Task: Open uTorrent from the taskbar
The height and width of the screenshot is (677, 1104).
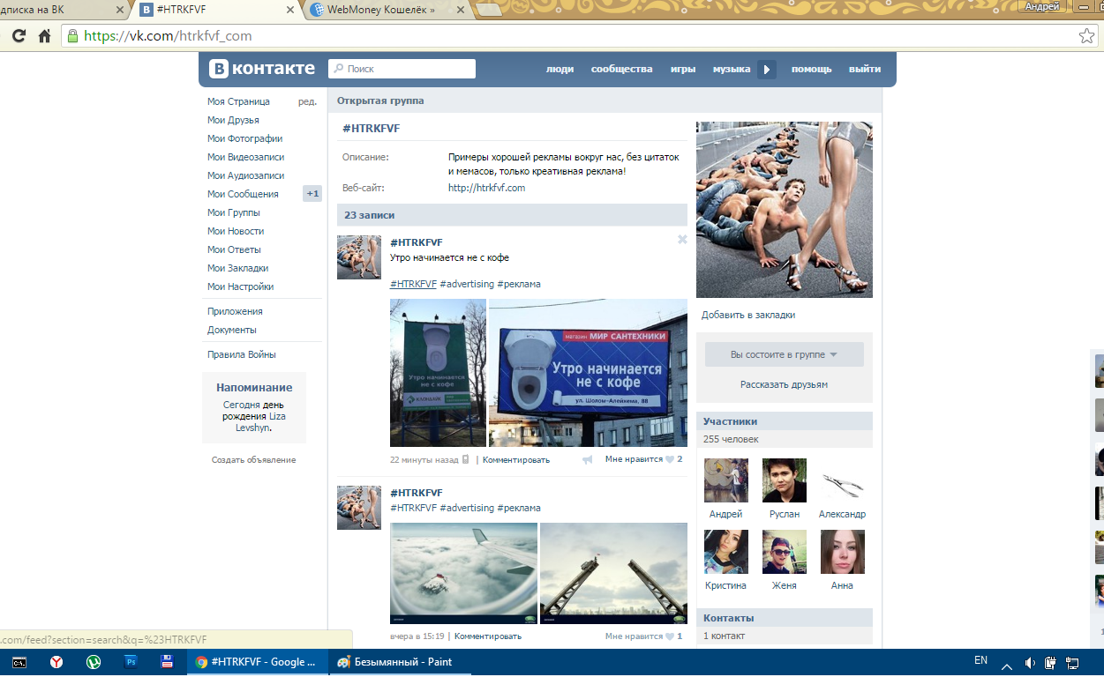Action: (x=94, y=662)
